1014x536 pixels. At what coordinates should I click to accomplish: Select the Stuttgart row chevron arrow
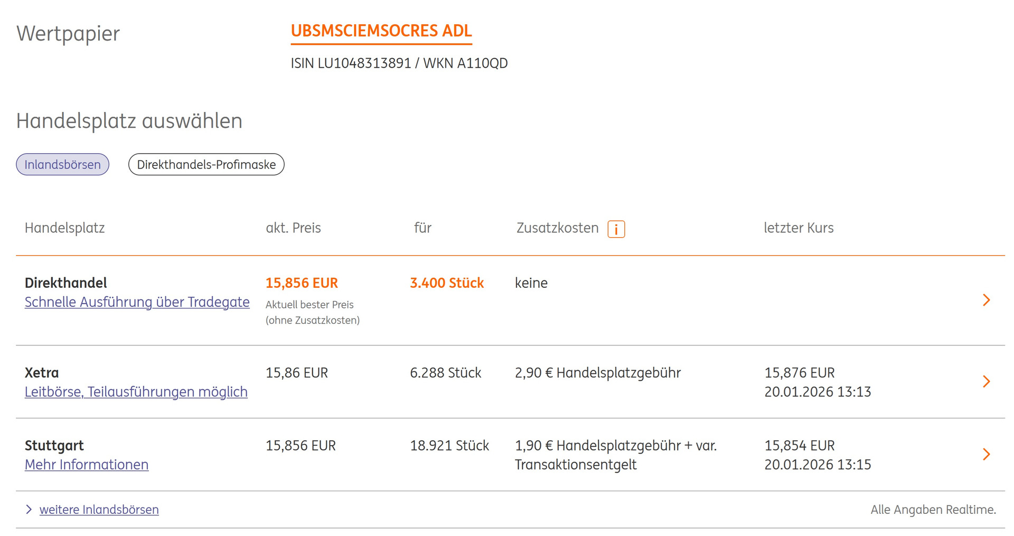pyautogui.click(x=985, y=454)
